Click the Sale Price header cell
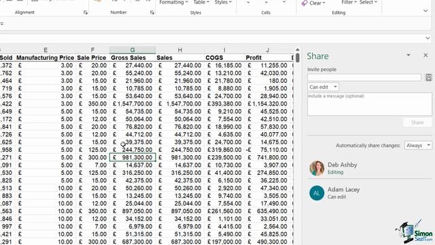The width and height of the screenshot is (435, 245). [92, 58]
